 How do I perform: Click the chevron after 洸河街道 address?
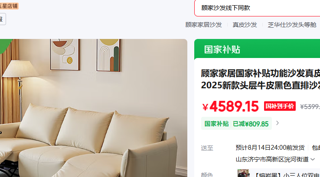point(313,160)
